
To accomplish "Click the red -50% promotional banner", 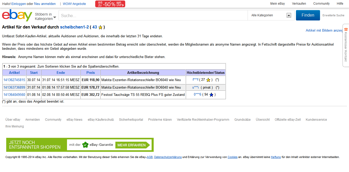I will pos(110,4).
